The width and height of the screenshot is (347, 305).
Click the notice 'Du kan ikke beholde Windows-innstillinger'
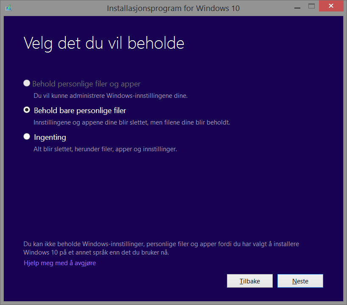coord(84,244)
